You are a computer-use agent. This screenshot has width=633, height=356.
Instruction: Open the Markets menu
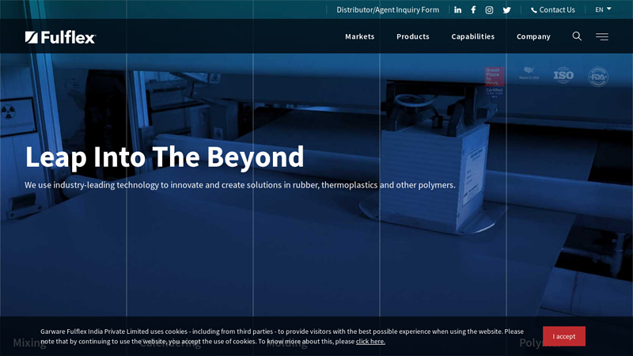point(359,36)
